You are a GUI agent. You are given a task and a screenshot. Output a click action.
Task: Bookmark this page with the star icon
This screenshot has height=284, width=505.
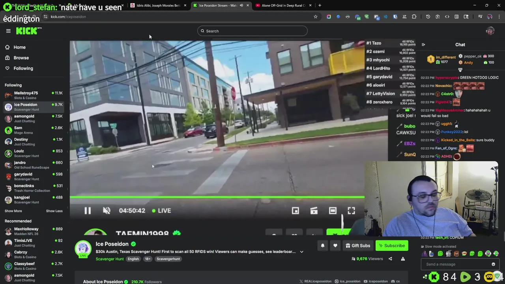tap(316, 17)
